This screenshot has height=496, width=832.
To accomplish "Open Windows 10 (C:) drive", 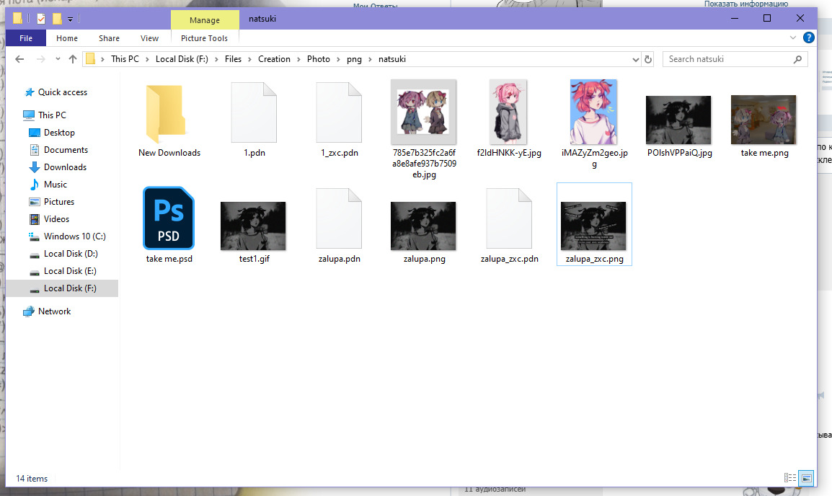I will pyautogui.click(x=74, y=236).
